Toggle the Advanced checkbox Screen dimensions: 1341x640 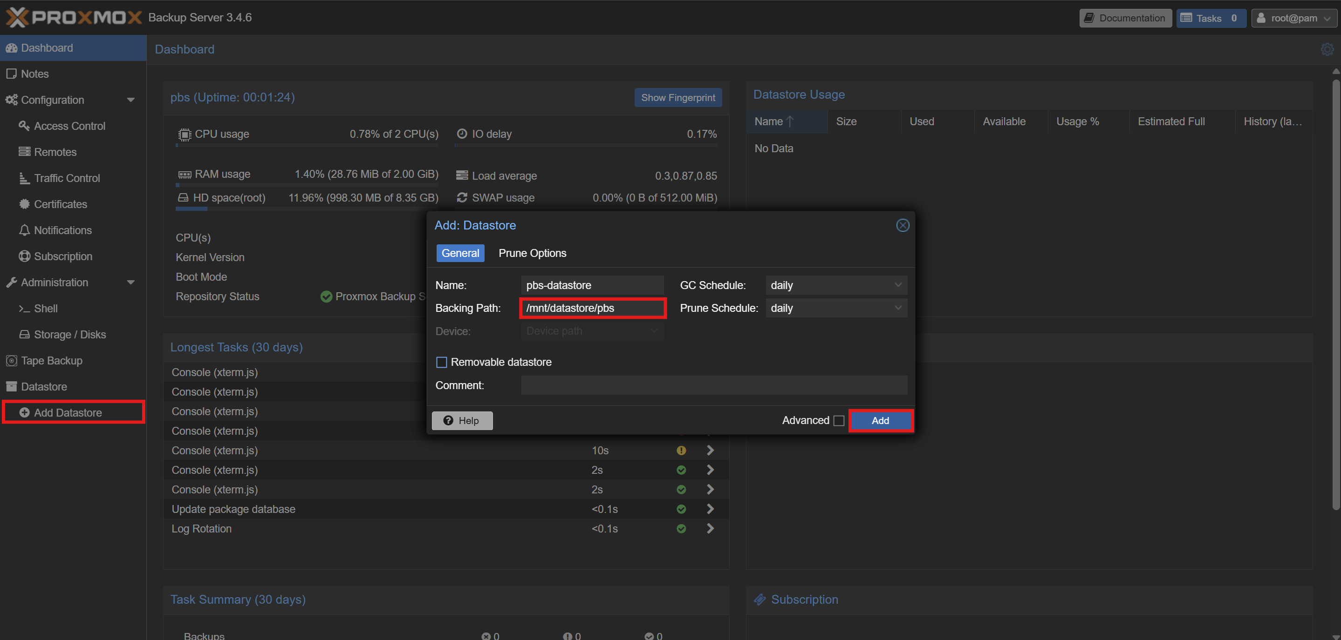(x=838, y=421)
